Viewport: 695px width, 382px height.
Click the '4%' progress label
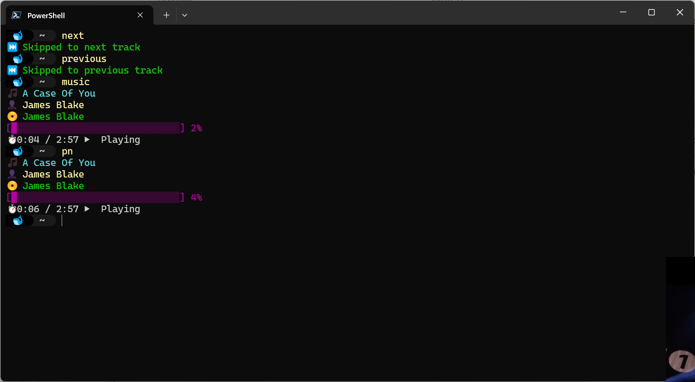(x=196, y=197)
